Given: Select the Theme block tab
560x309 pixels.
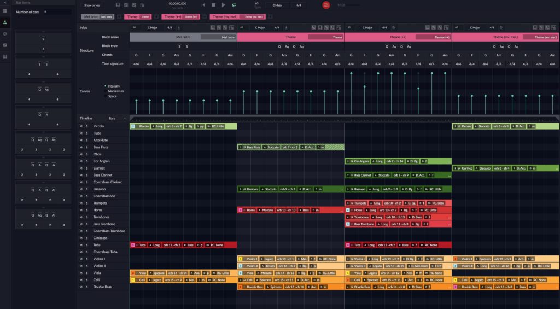Looking at the screenshot, I should coord(138,17).
